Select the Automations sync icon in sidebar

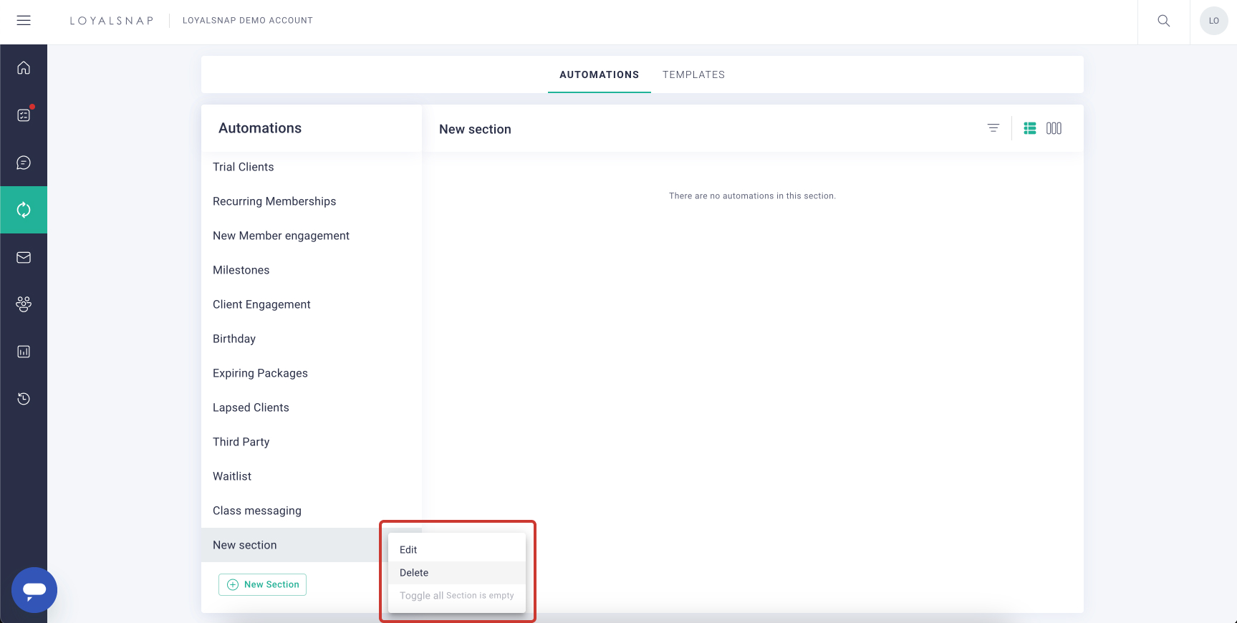coord(24,210)
